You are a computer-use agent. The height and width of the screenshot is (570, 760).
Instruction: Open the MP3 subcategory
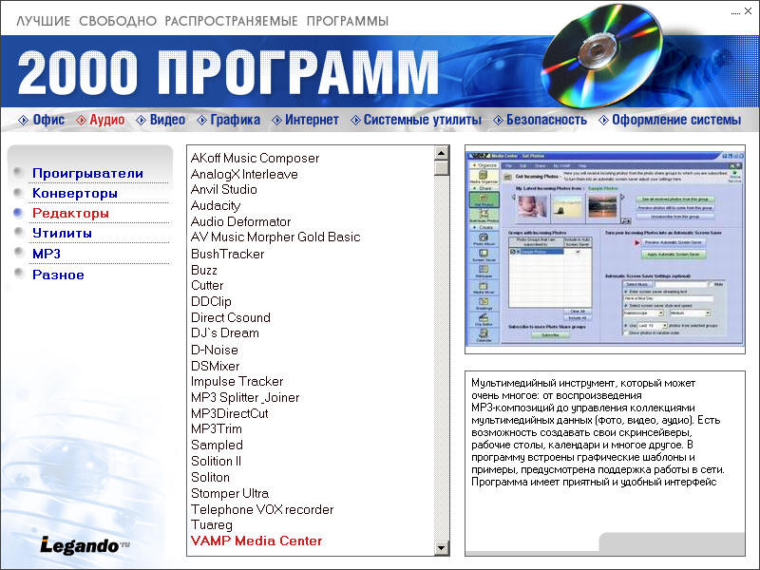(x=47, y=254)
